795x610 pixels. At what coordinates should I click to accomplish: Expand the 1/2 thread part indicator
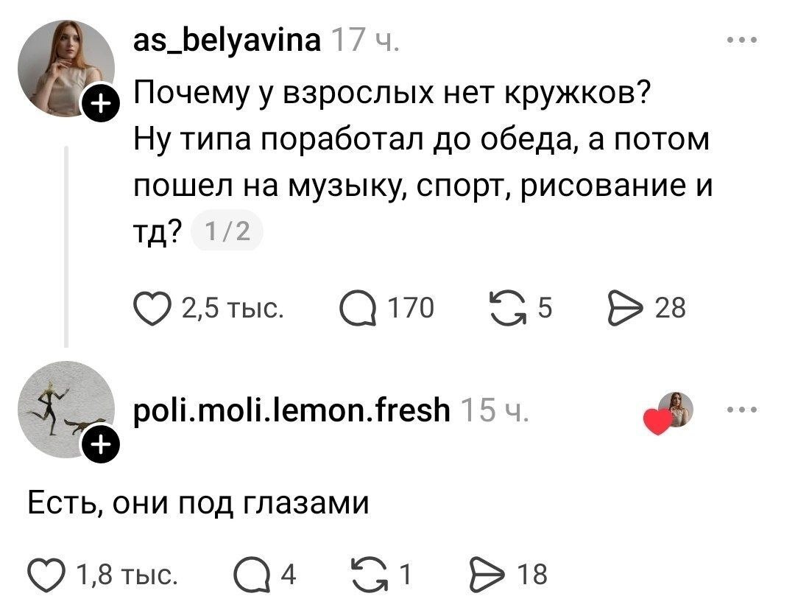227,231
